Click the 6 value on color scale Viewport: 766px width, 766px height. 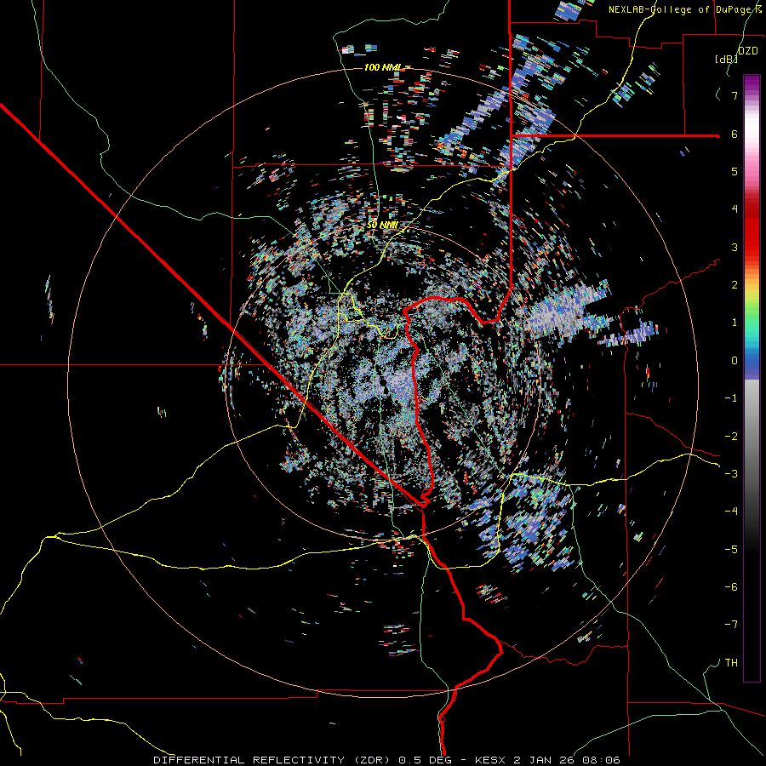click(735, 134)
